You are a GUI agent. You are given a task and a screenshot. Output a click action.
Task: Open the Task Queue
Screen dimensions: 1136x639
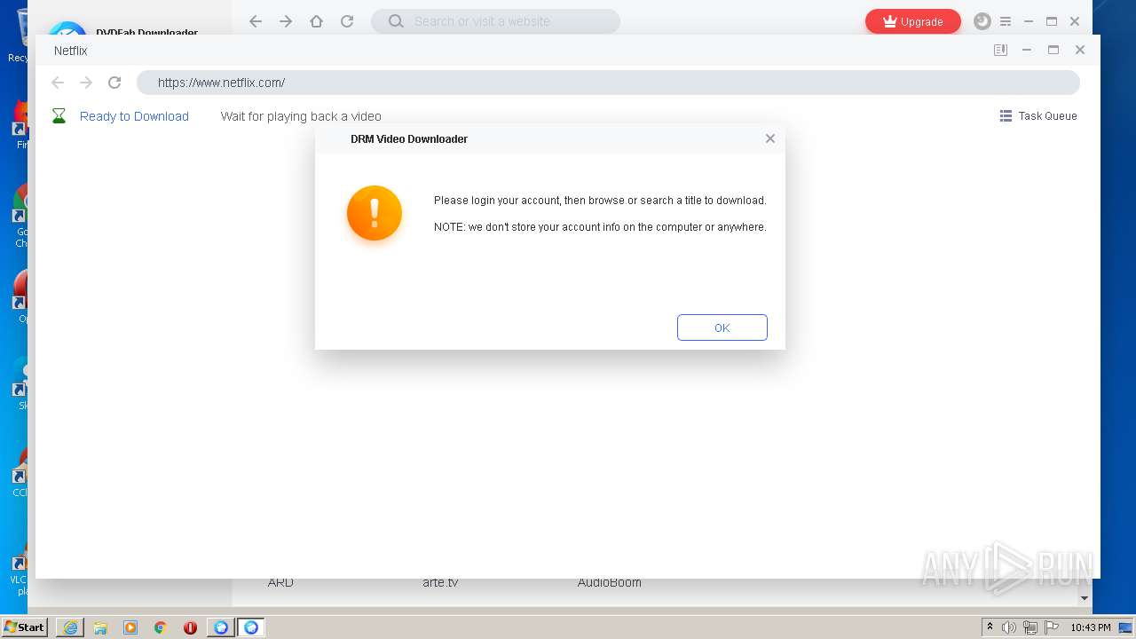click(1038, 115)
